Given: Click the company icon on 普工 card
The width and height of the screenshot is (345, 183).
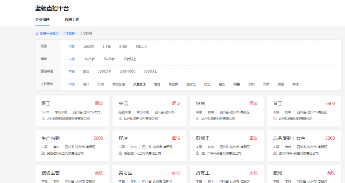Looking at the screenshot, I should tap(275, 119).
